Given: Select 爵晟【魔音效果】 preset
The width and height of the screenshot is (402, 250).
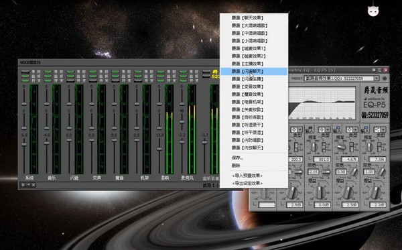Looking at the screenshot, I should (x=254, y=95).
